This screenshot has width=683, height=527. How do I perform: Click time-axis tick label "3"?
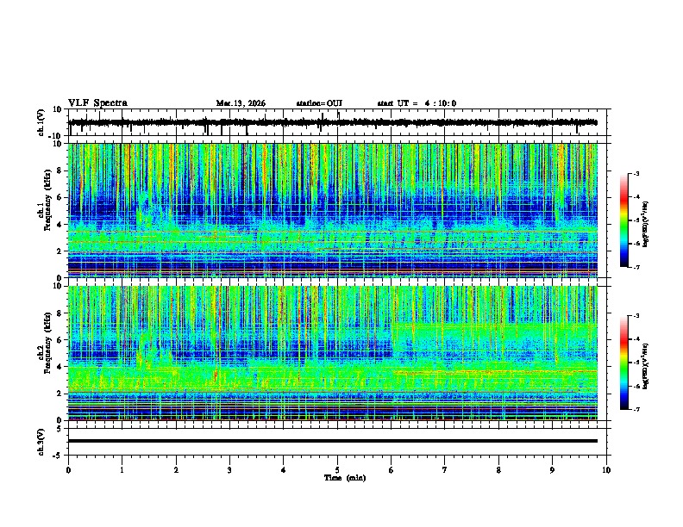pyautogui.click(x=229, y=470)
